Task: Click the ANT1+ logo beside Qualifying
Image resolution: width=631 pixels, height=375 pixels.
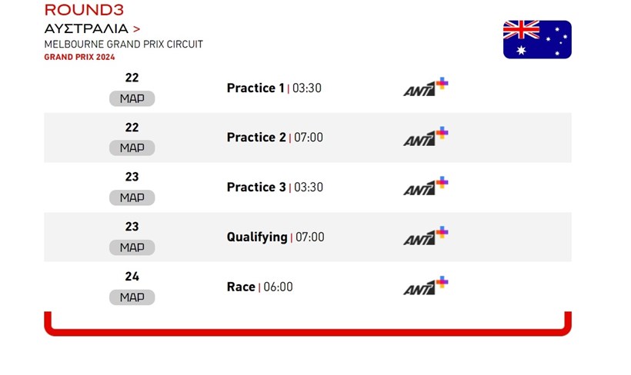Action: 426,236
